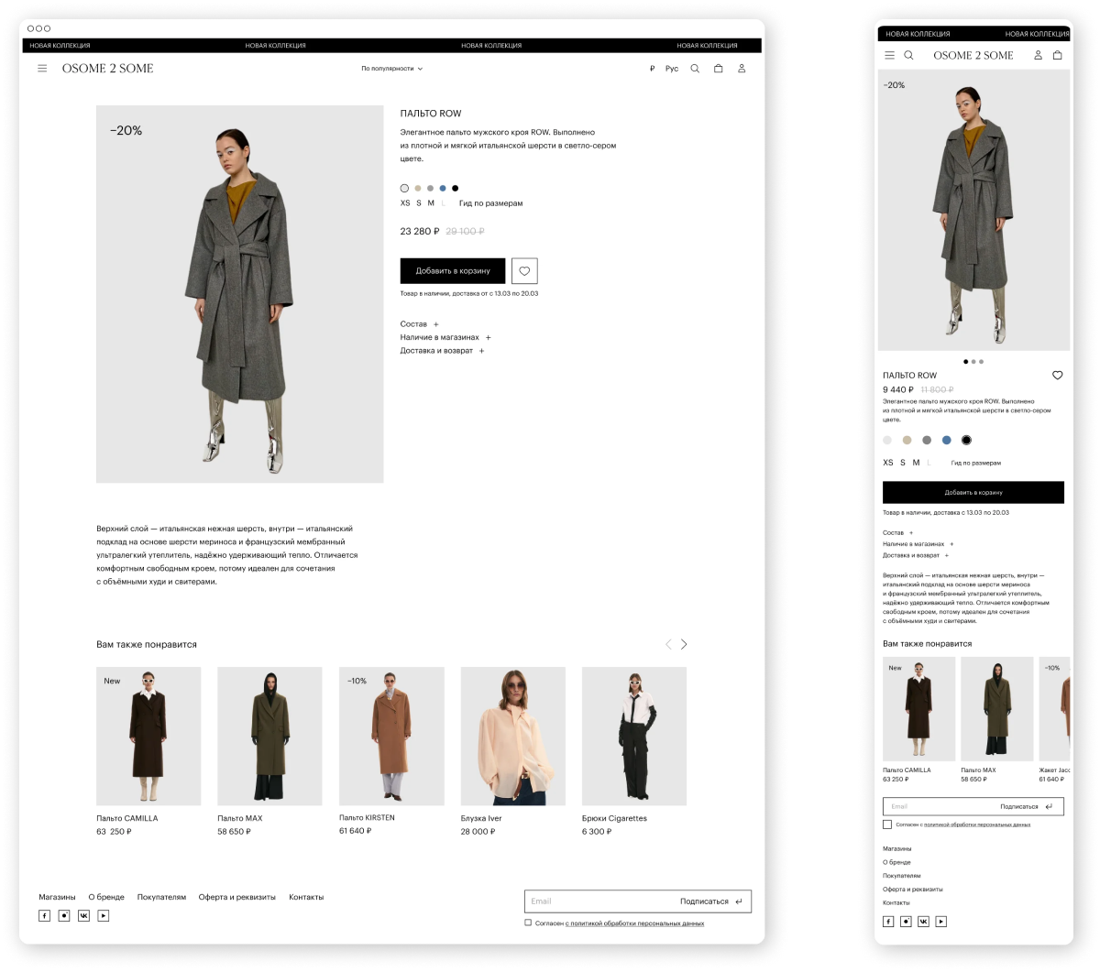Select size S in mobile view

[903, 463]
